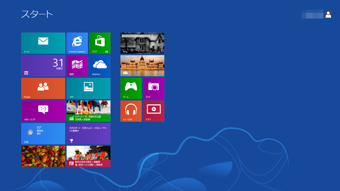
Task: Open the Photos tile
Action: coord(88,88)
